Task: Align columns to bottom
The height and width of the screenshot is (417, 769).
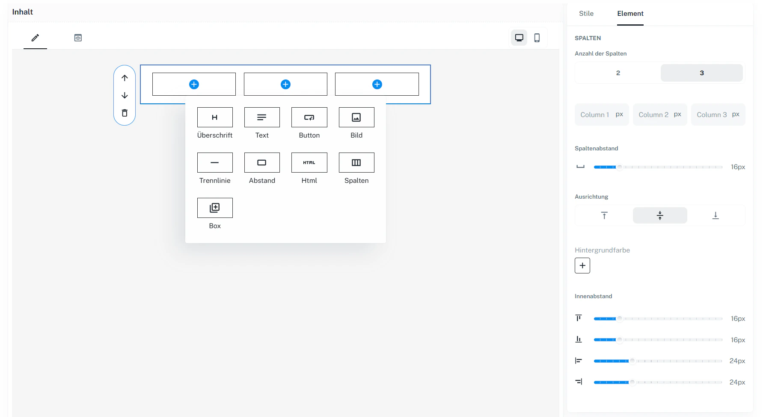Action: click(716, 215)
